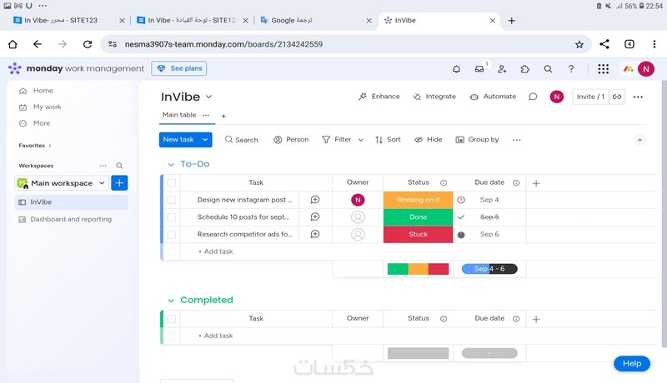Open Main table tab options dots
667x383 pixels.
(x=206, y=115)
